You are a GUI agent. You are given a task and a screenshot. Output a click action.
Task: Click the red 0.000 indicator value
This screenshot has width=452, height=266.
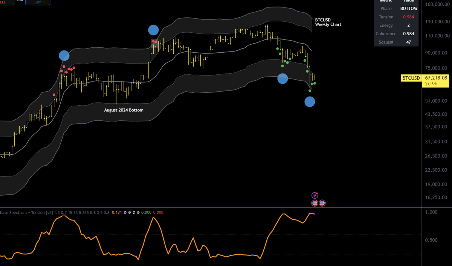pos(158,212)
